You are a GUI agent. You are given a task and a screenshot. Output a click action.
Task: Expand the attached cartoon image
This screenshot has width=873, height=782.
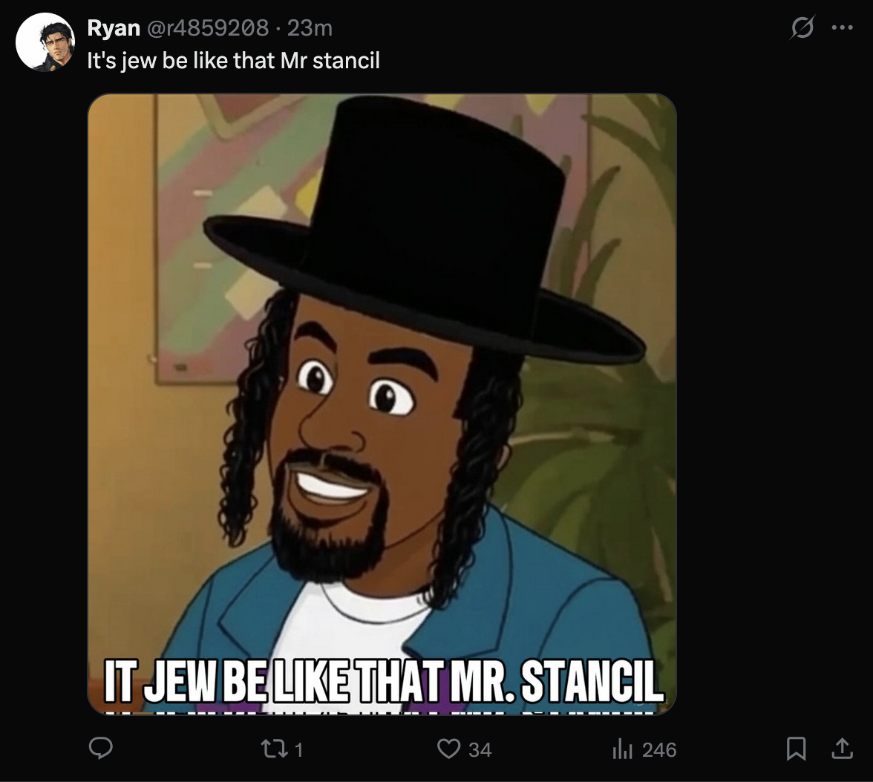pos(382,404)
